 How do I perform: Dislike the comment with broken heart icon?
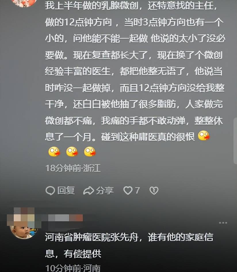(x=154, y=190)
